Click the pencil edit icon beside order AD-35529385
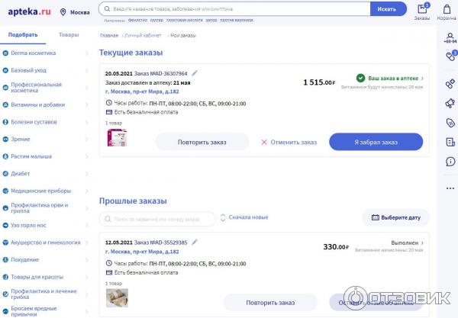 pyautogui.click(x=195, y=242)
